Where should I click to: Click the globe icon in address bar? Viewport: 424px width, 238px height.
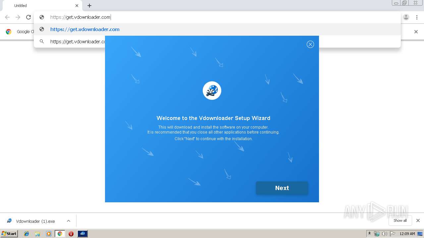(42, 17)
